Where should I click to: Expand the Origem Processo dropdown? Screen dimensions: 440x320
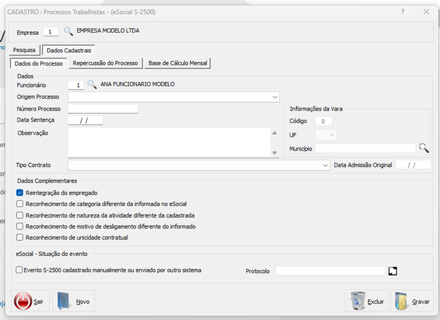(x=275, y=97)
